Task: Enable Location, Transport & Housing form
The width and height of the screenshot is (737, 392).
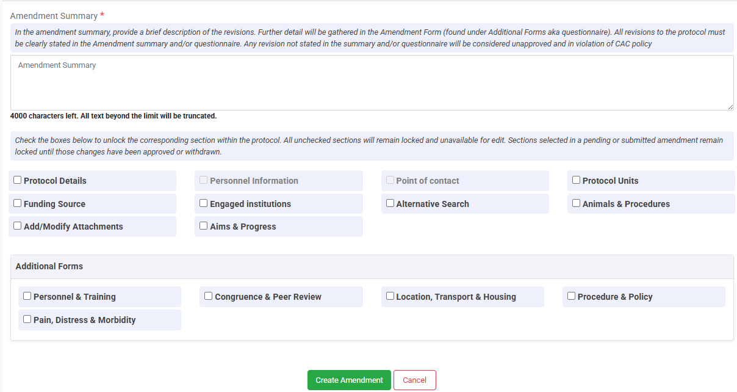Action: [390, 296]
